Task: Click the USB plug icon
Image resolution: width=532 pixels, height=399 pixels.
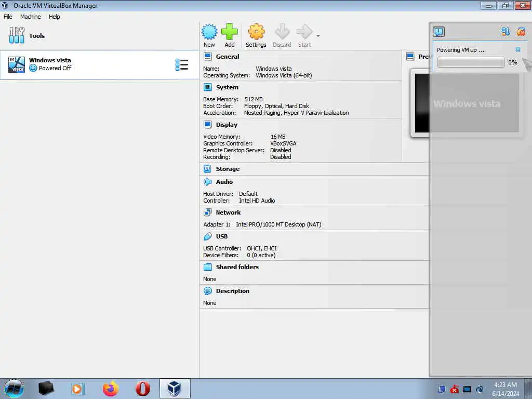Action: (207, 236)
